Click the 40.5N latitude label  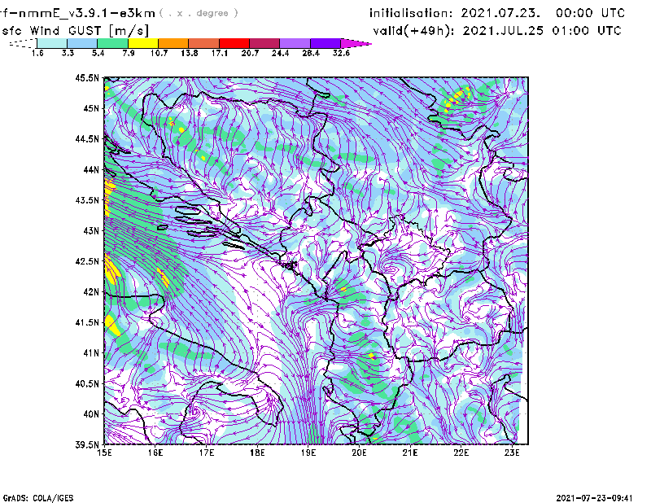(87, 384)
